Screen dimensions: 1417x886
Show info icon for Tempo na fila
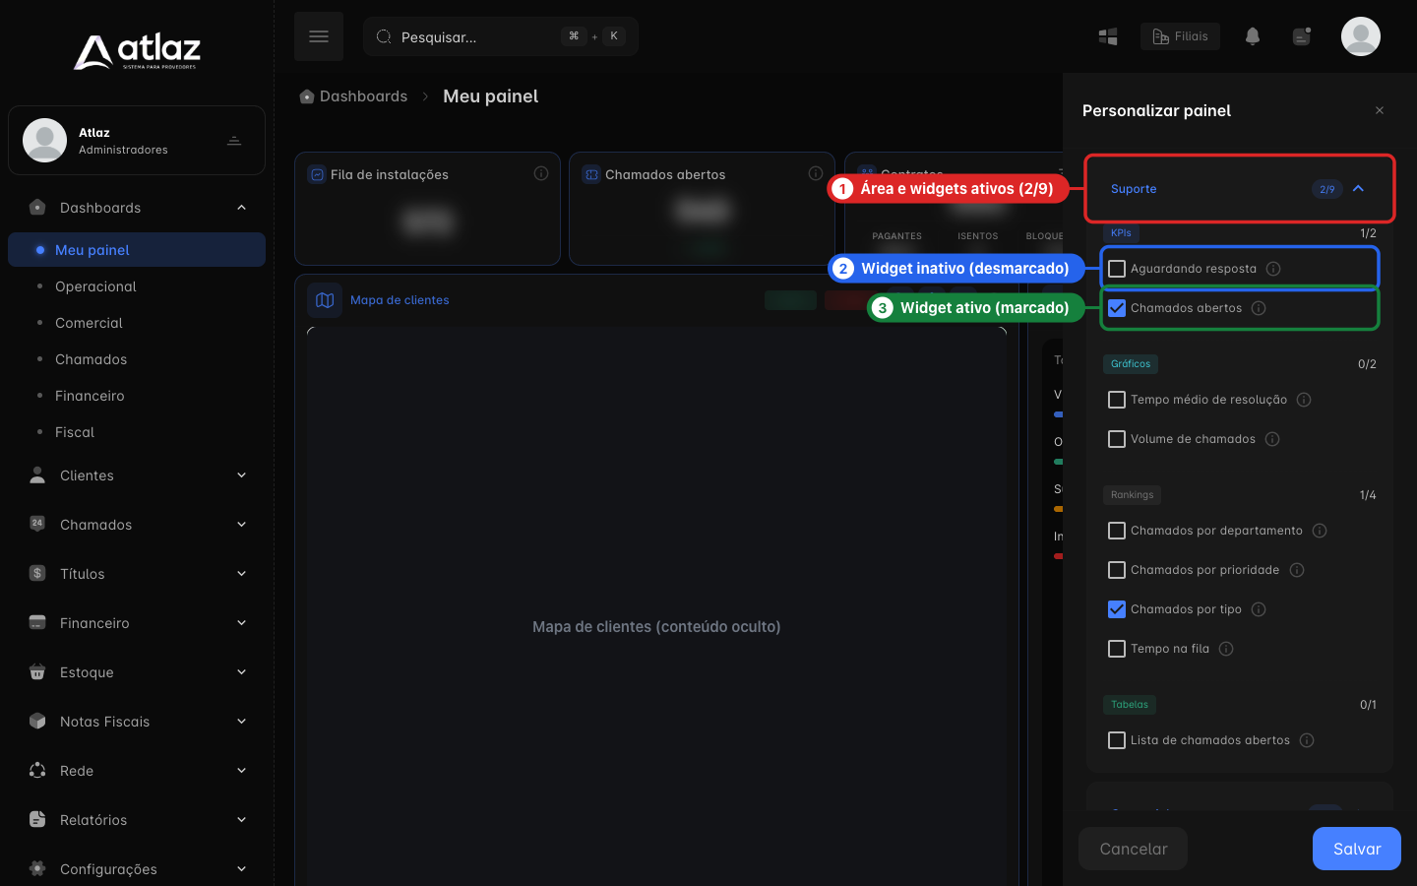pyautogui.click(x=1226, y=649)
